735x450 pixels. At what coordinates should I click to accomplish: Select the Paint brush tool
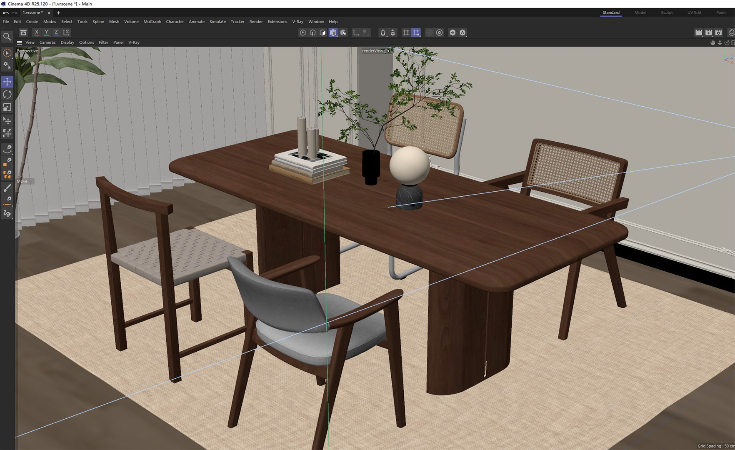click(x=7, y=188)
